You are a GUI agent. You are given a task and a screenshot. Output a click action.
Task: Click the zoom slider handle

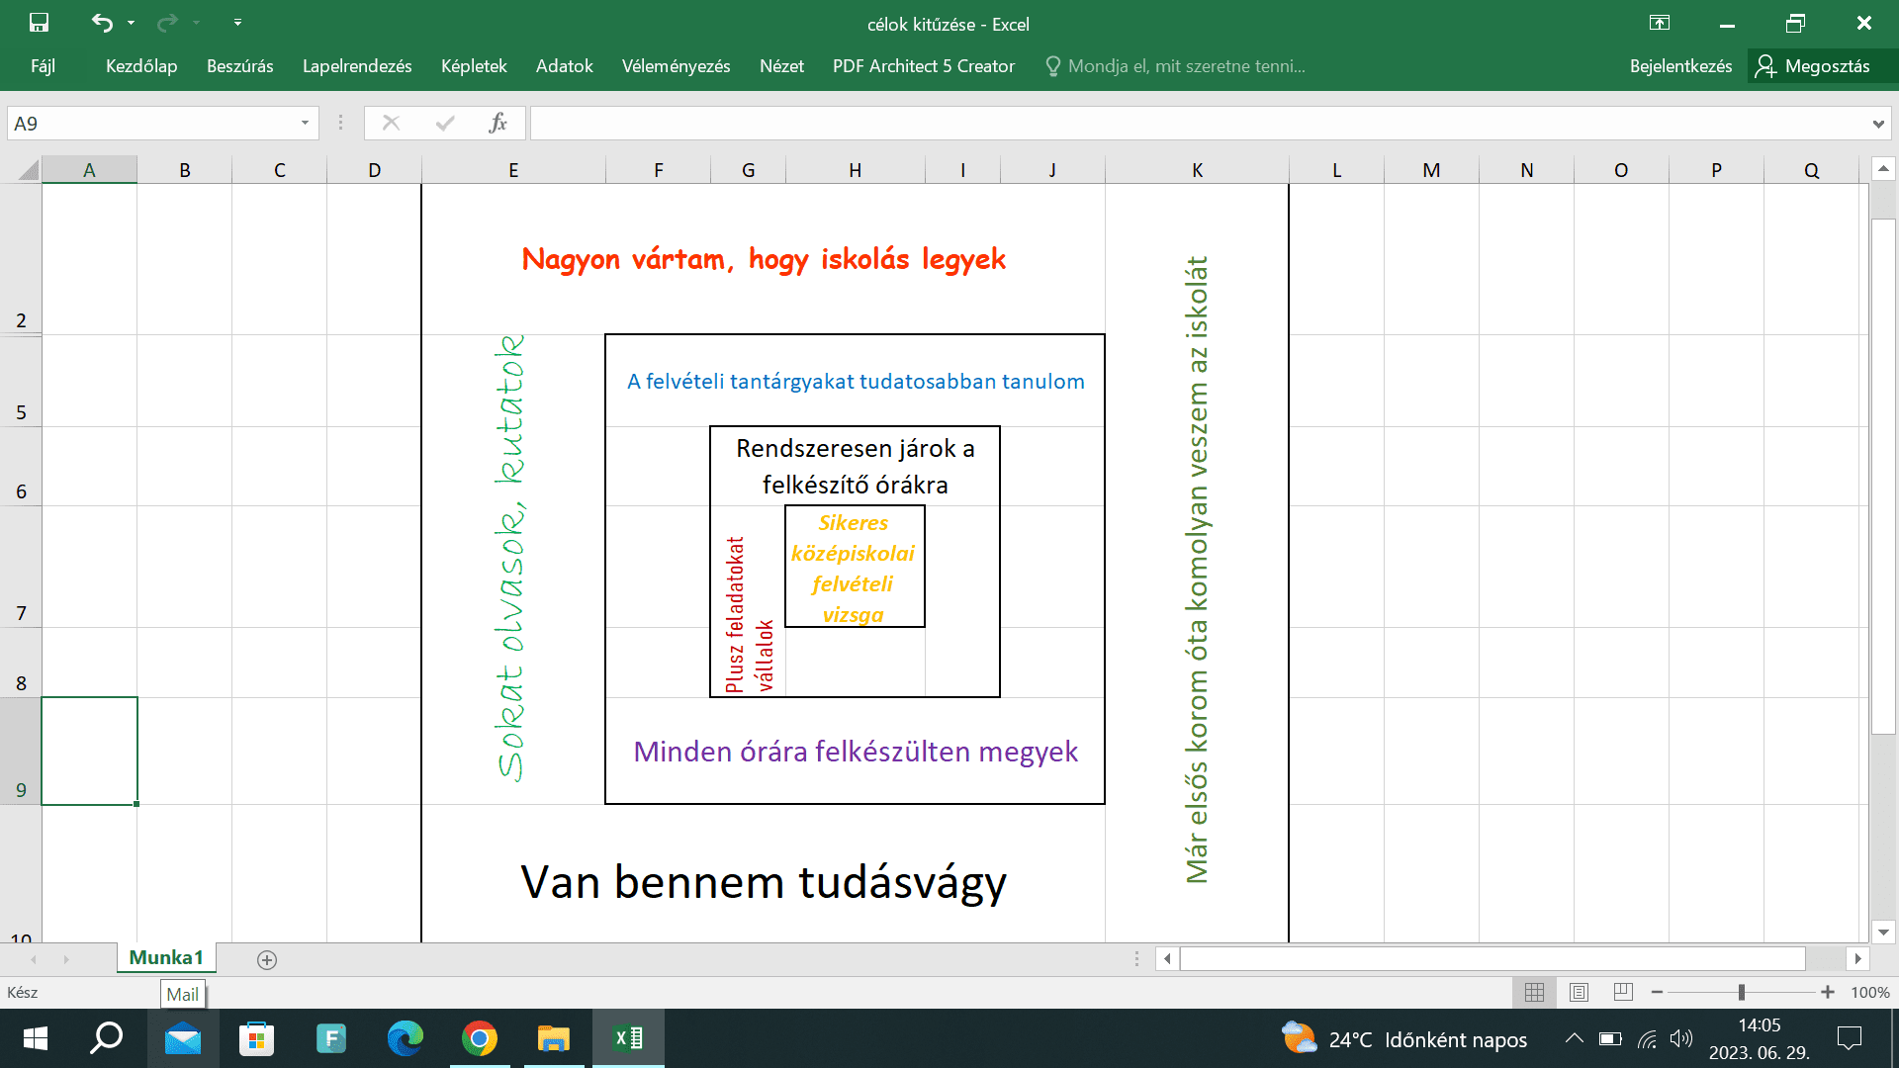(1742, 992)
